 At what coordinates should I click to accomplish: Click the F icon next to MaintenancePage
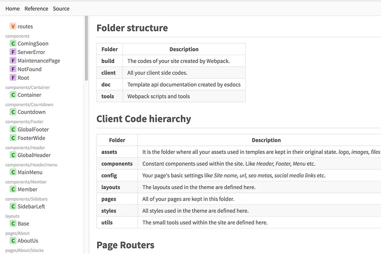point(13,61)
